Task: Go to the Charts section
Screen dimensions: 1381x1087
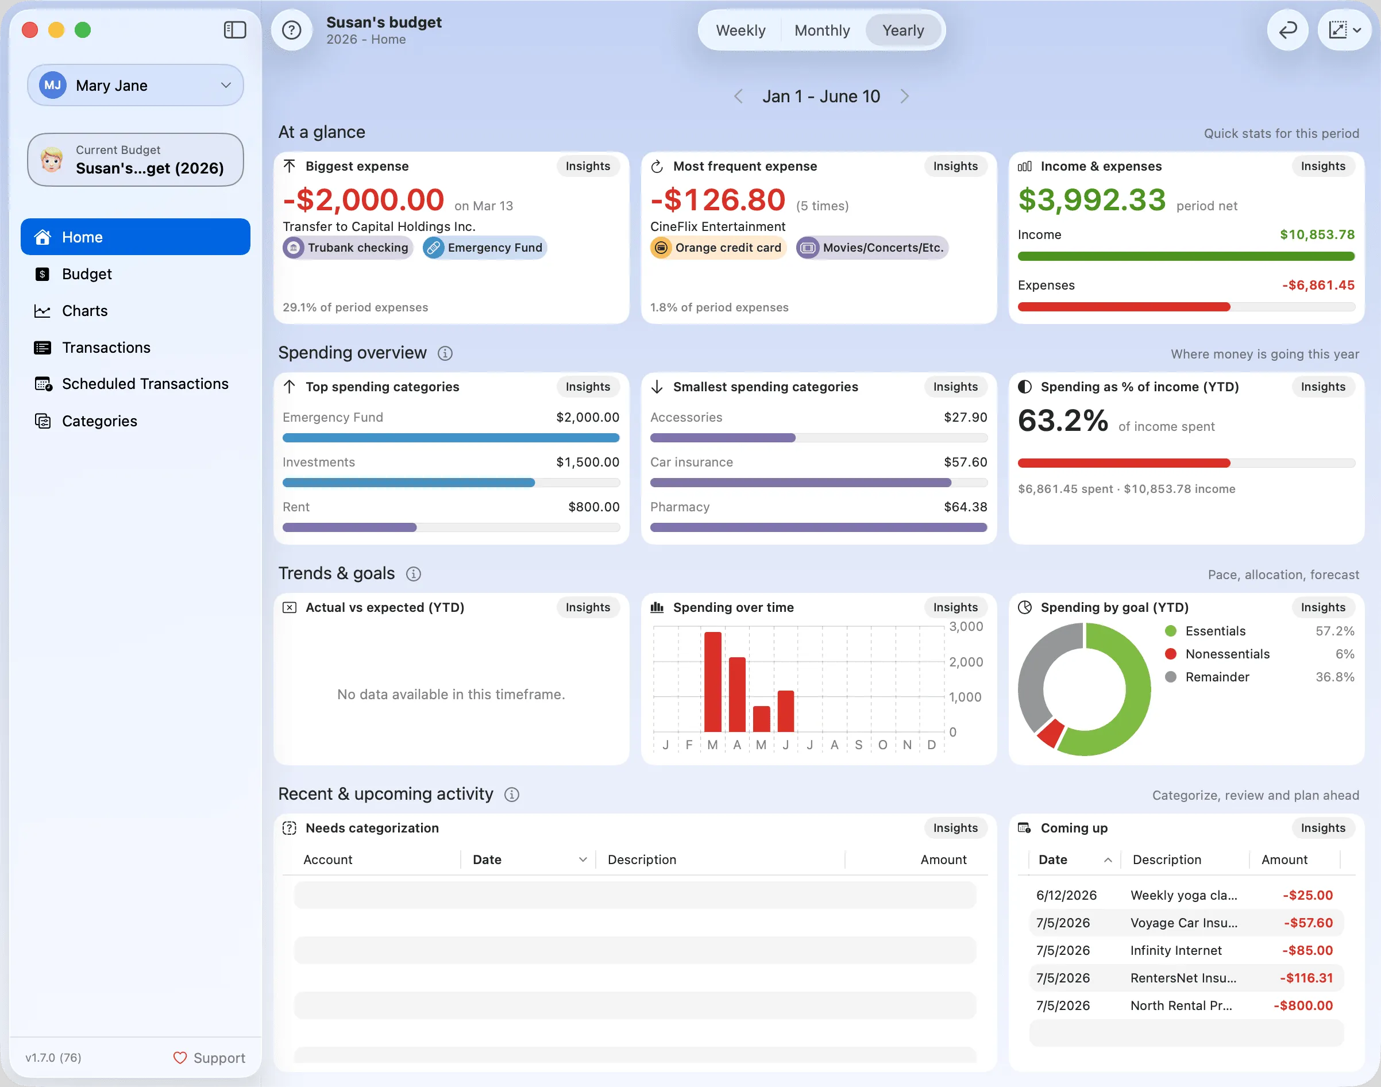Action: pyautogui.click(x=136, y=311)
